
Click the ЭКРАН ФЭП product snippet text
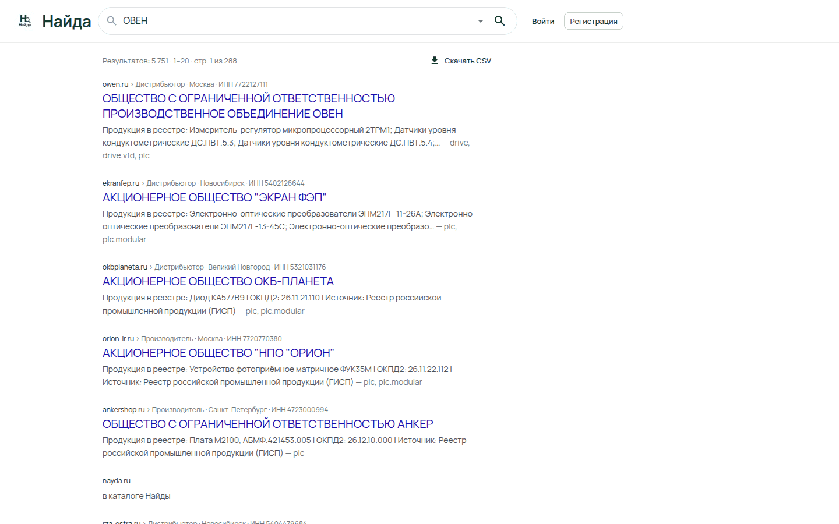point(289,226)
